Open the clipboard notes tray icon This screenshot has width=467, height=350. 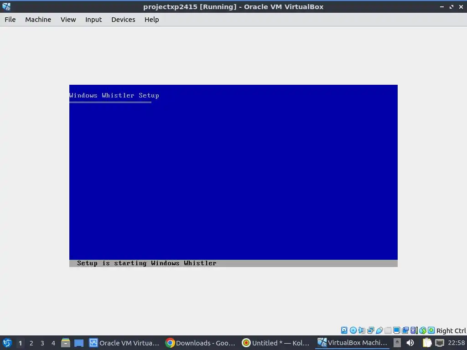click(x=427, y=343)
